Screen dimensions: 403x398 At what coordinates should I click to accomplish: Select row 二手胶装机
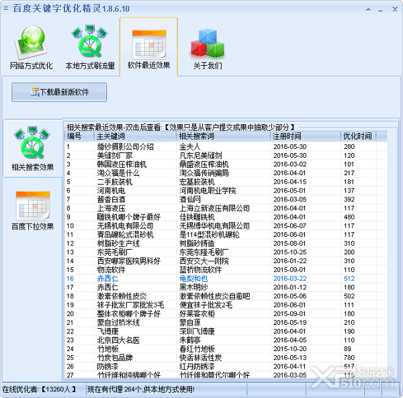pyautogui.click(x=226, y=182)
